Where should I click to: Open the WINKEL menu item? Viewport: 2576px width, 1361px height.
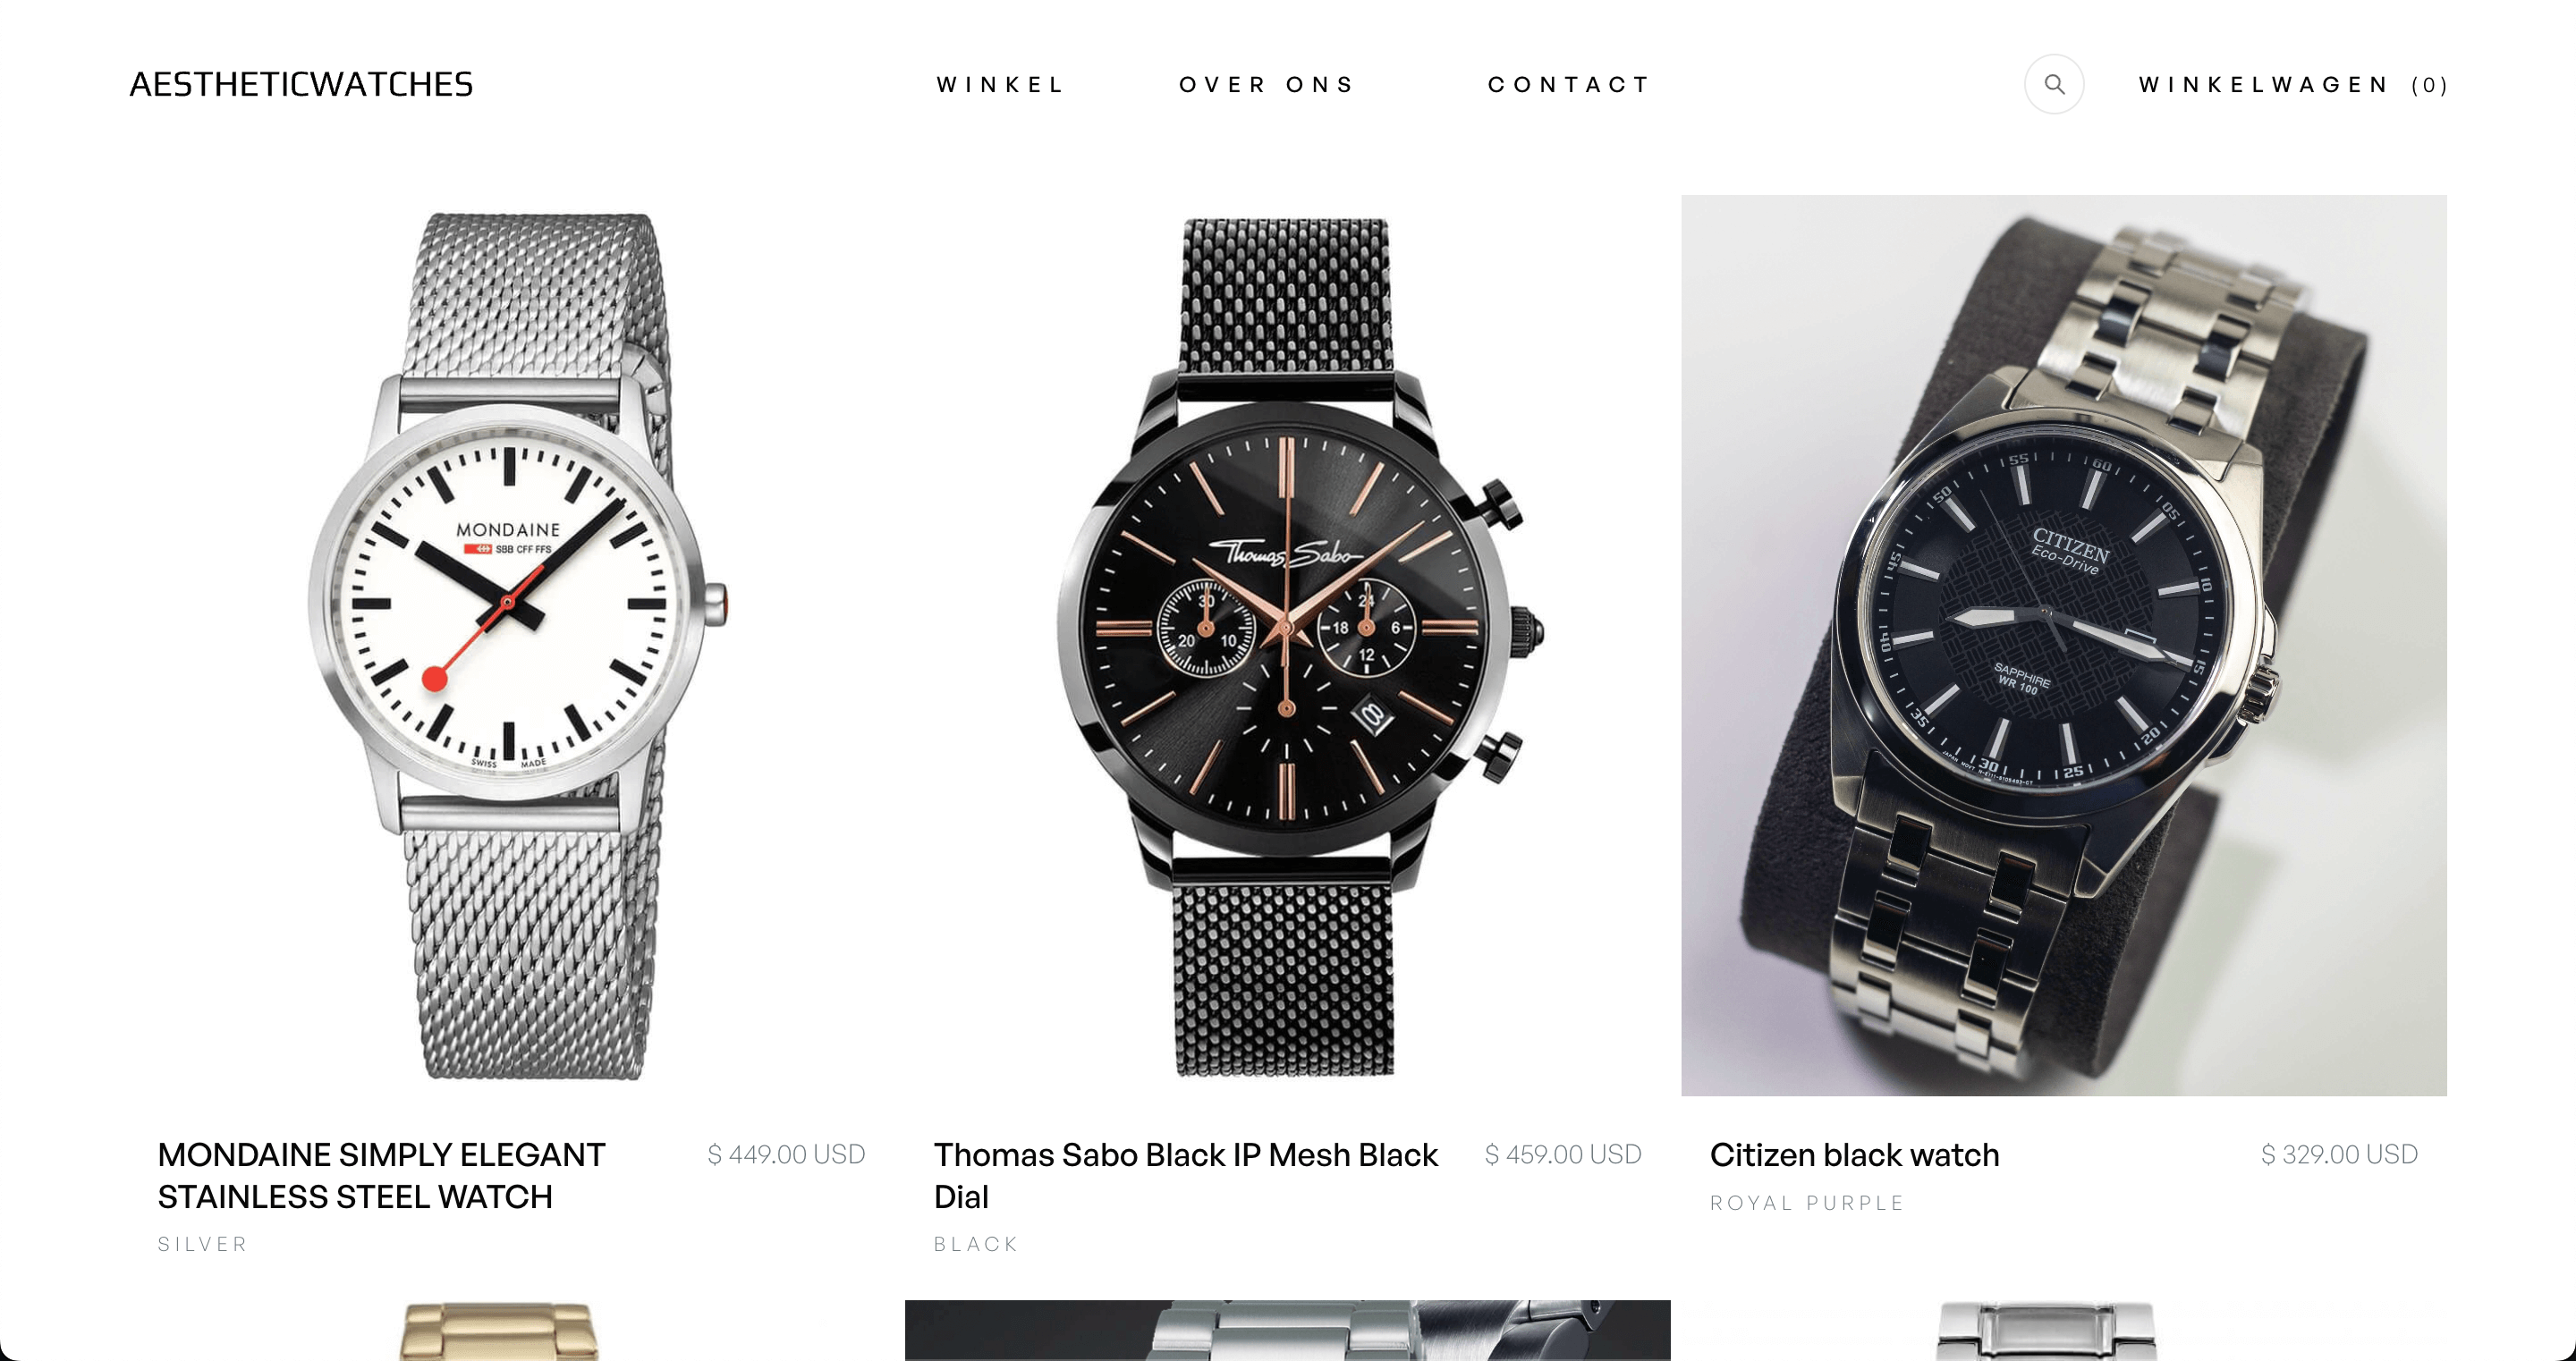(1001, 85)
